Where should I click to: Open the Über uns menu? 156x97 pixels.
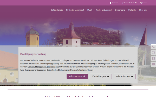pyautogui.click(x=143, y=10)
